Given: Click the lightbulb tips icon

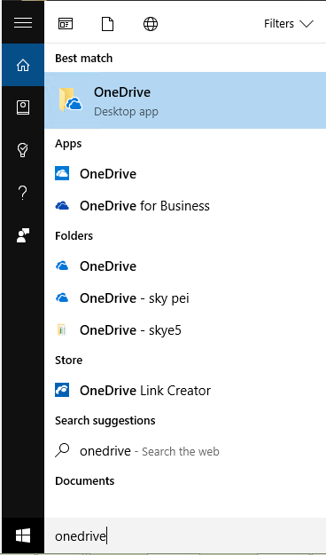Looking at the screenshot, I should (x=23, y=150).
